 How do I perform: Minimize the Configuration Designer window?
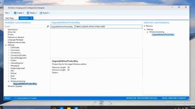pyautogui.click(x=172, y=7)
